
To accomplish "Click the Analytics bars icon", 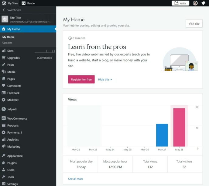I will coord(4,139).
